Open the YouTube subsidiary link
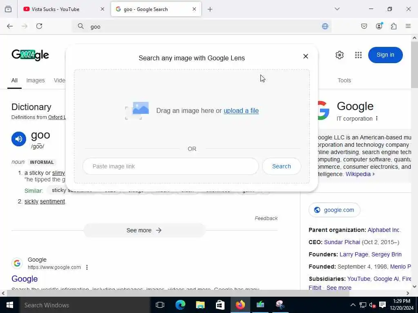This screenshot has width=418, height=313. [x=358, y=279]
